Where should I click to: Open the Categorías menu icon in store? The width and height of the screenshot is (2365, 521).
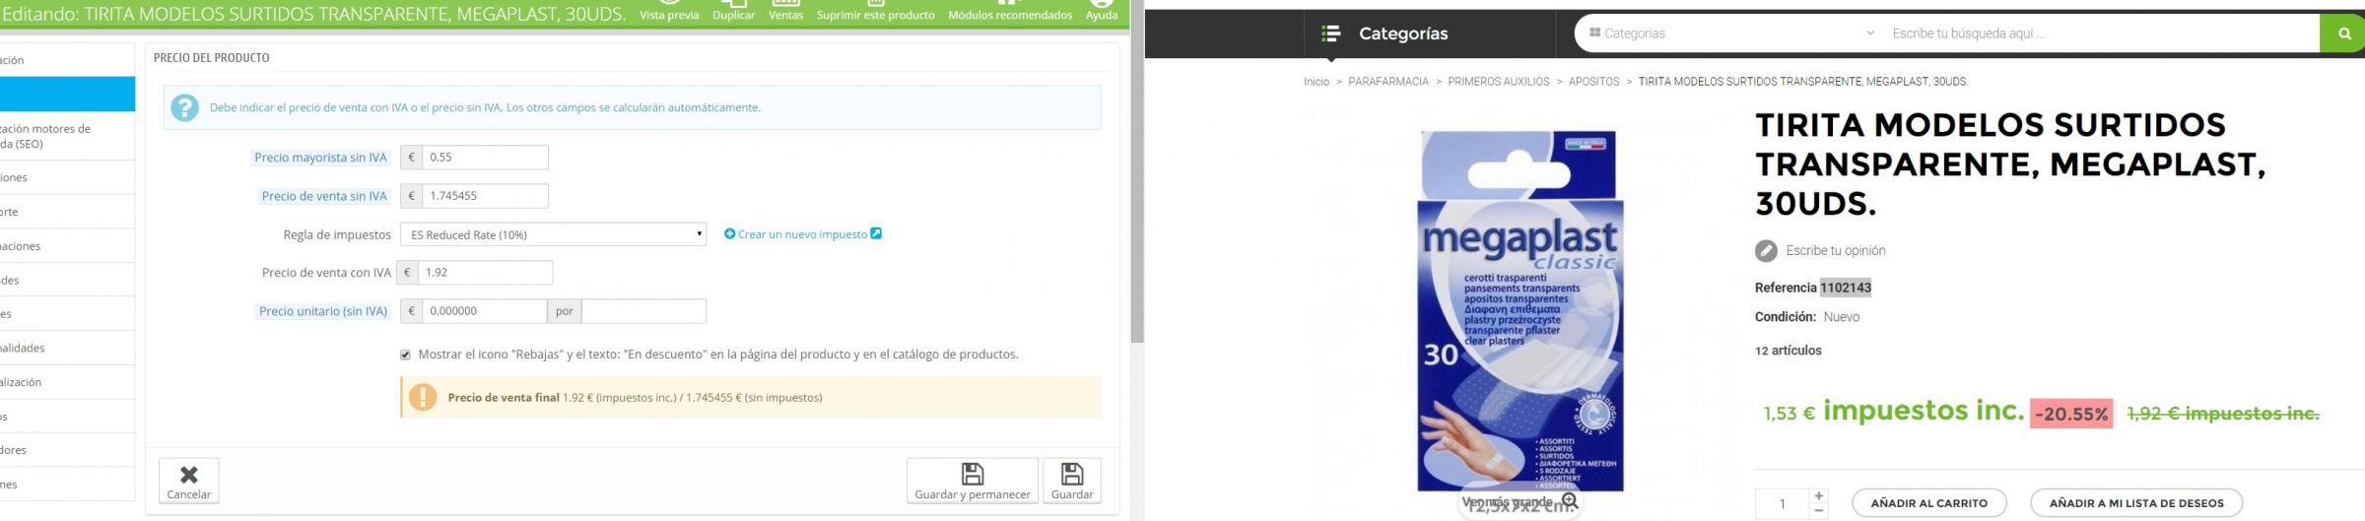tap(1330, 33)
